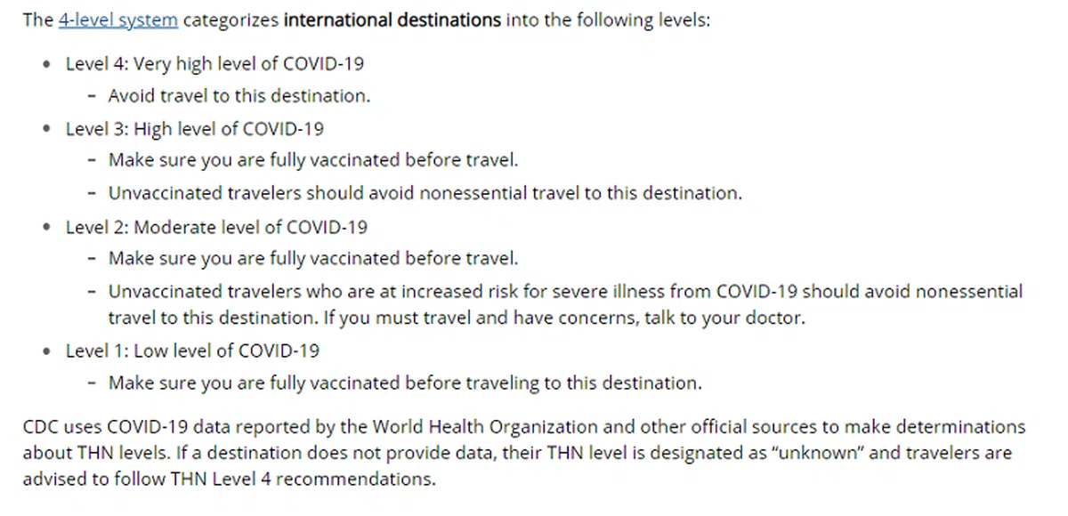Click the bullet point beside Level 2

[x=47, y=227]
